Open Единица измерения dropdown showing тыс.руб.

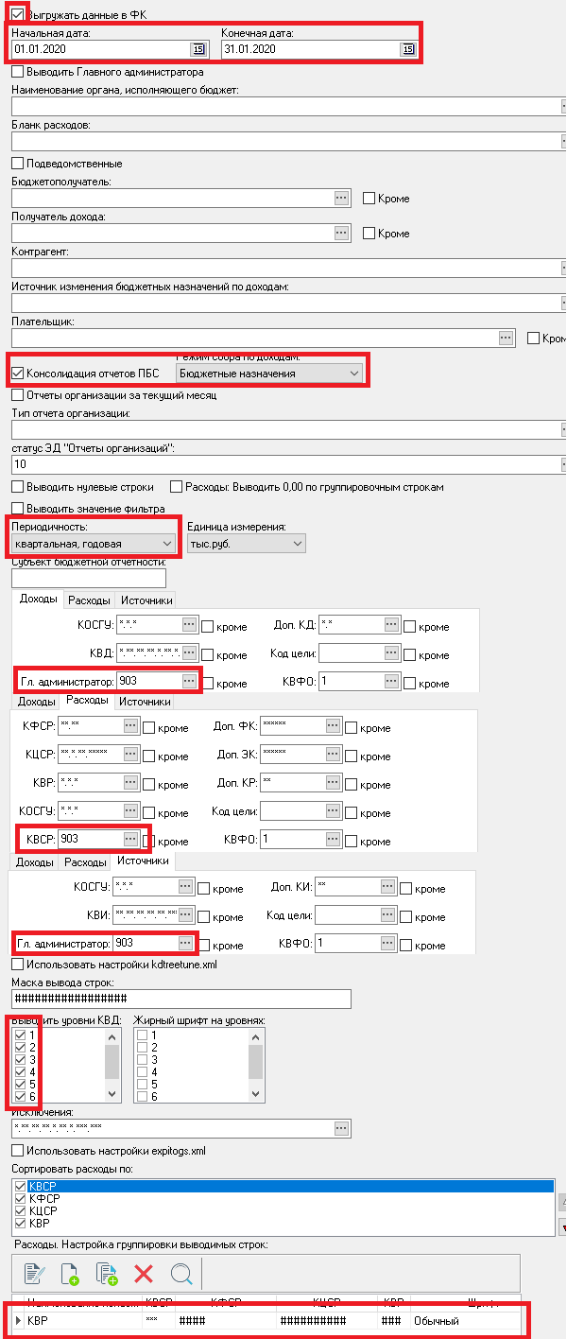pos(246,544)
